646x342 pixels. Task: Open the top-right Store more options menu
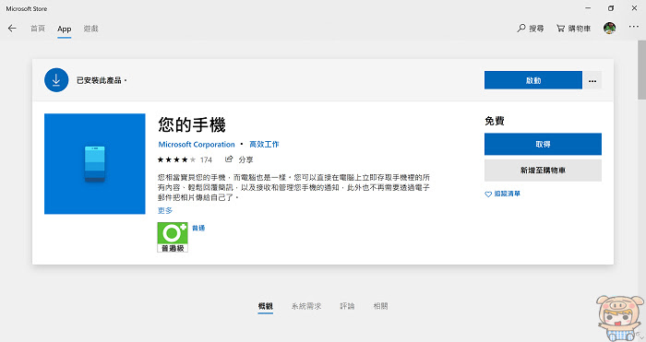click(634, 27)
